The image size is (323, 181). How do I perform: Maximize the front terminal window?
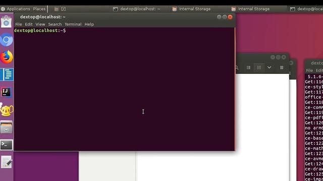pyautogui.click(x=225, y=17)
